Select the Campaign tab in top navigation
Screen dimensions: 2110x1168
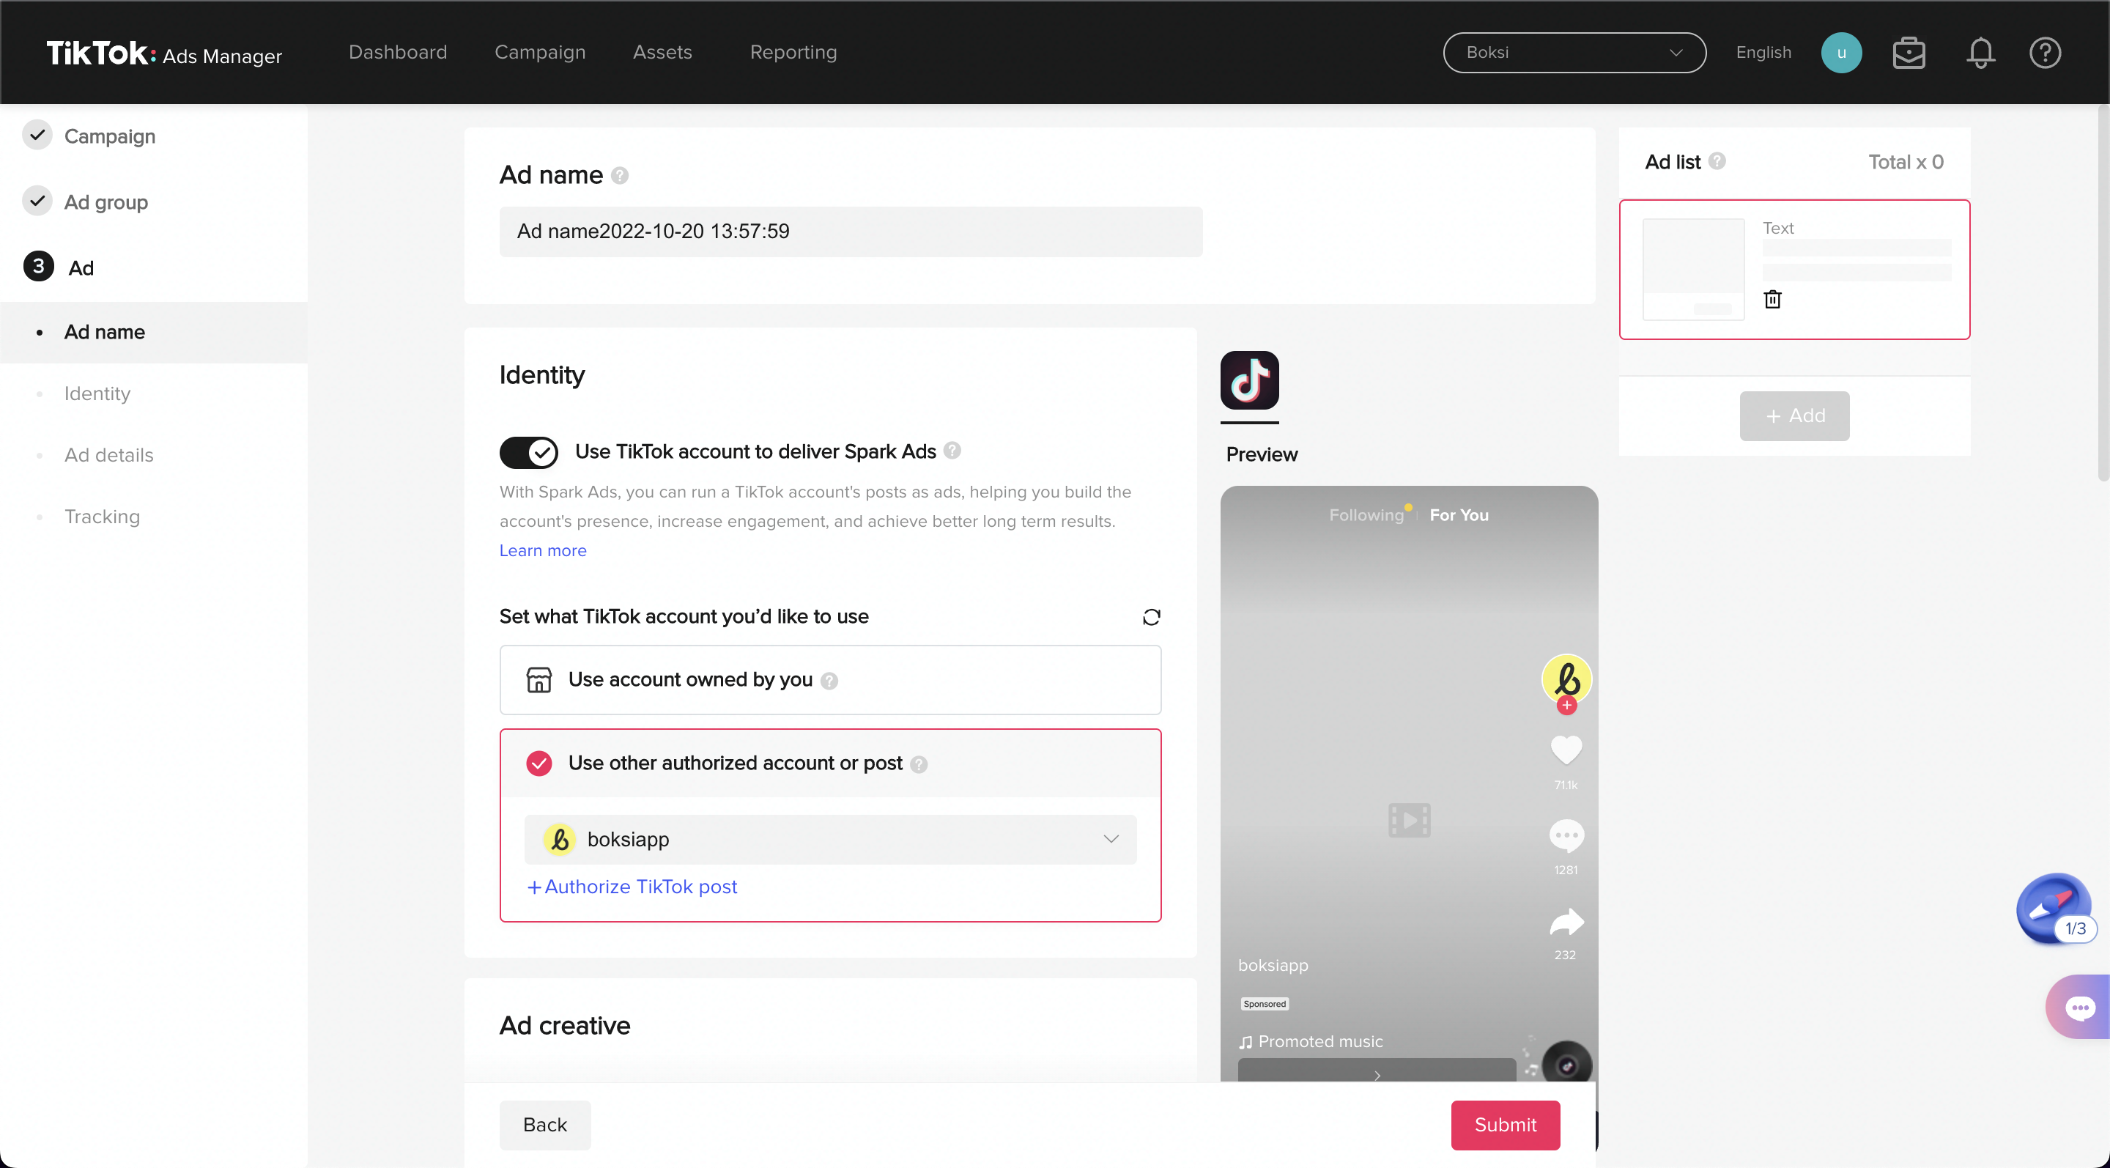539,52
